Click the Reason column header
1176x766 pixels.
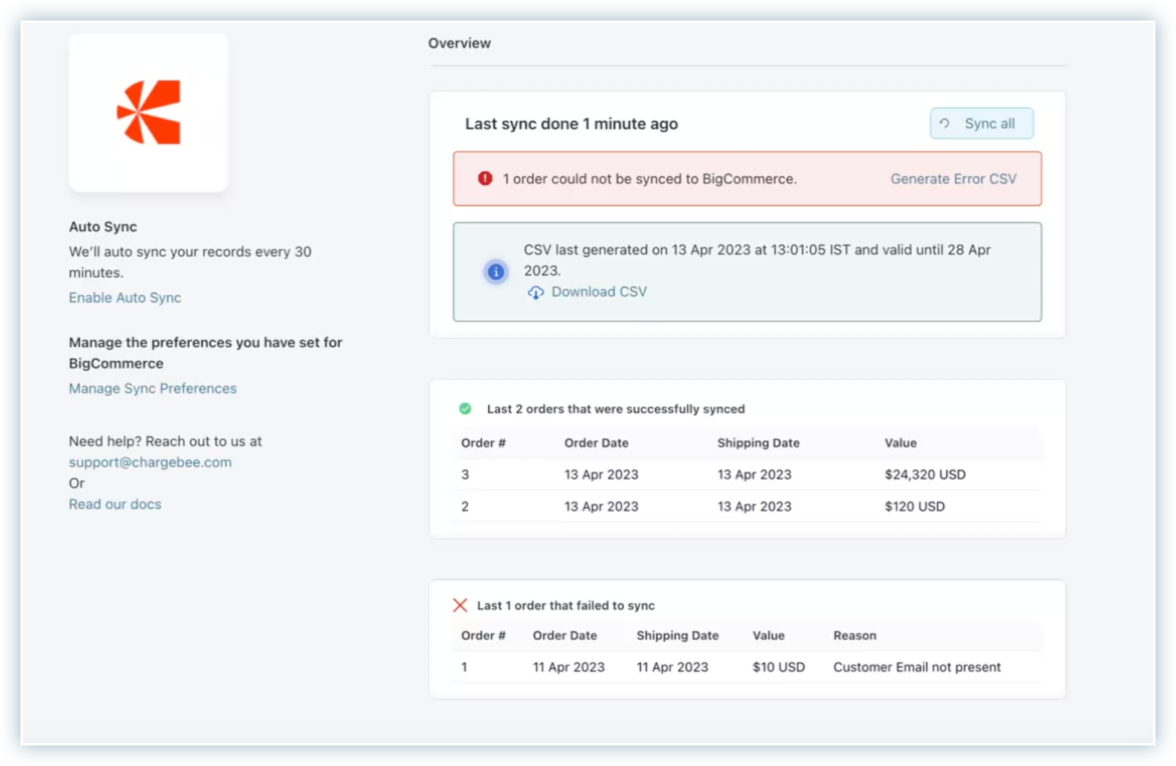[x=854, y=636]
